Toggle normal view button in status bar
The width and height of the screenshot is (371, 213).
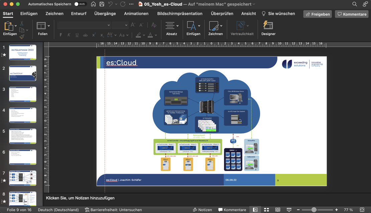pos(255,210)
